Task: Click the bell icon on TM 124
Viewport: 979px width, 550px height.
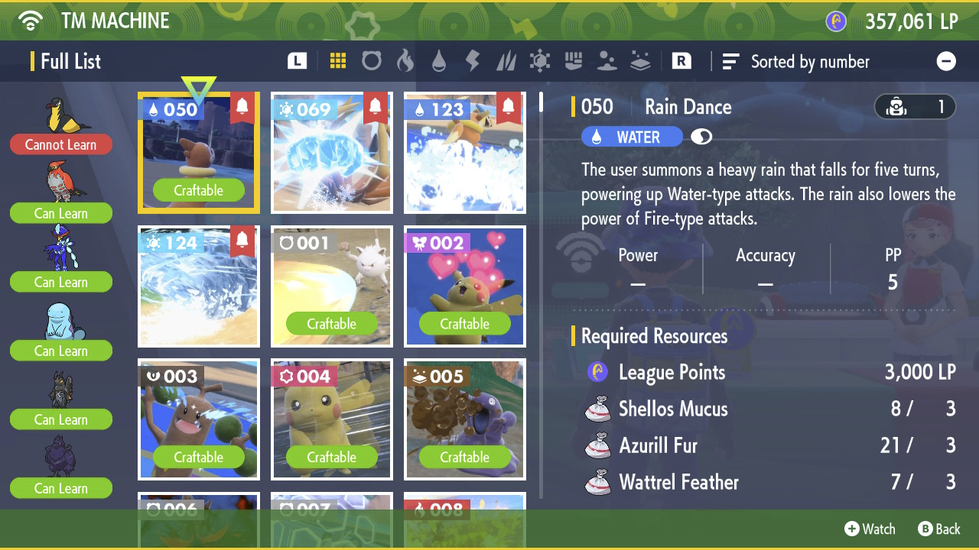Action: coord(242,241)
